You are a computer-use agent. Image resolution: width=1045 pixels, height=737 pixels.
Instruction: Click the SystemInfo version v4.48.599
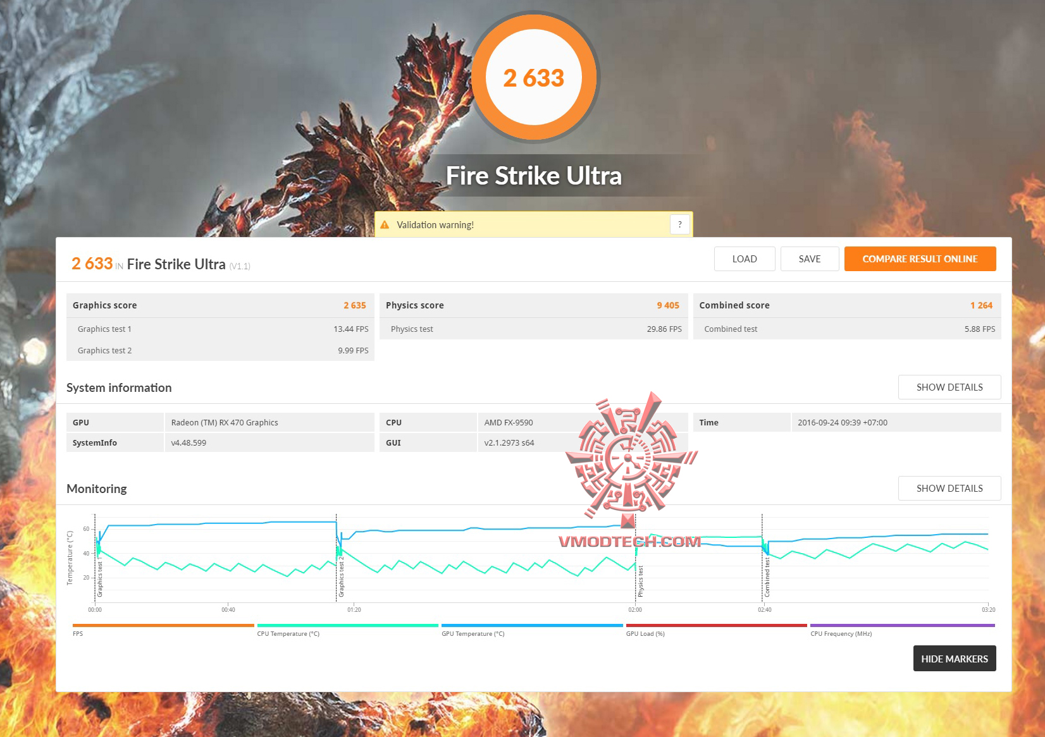tap(189, 443)
